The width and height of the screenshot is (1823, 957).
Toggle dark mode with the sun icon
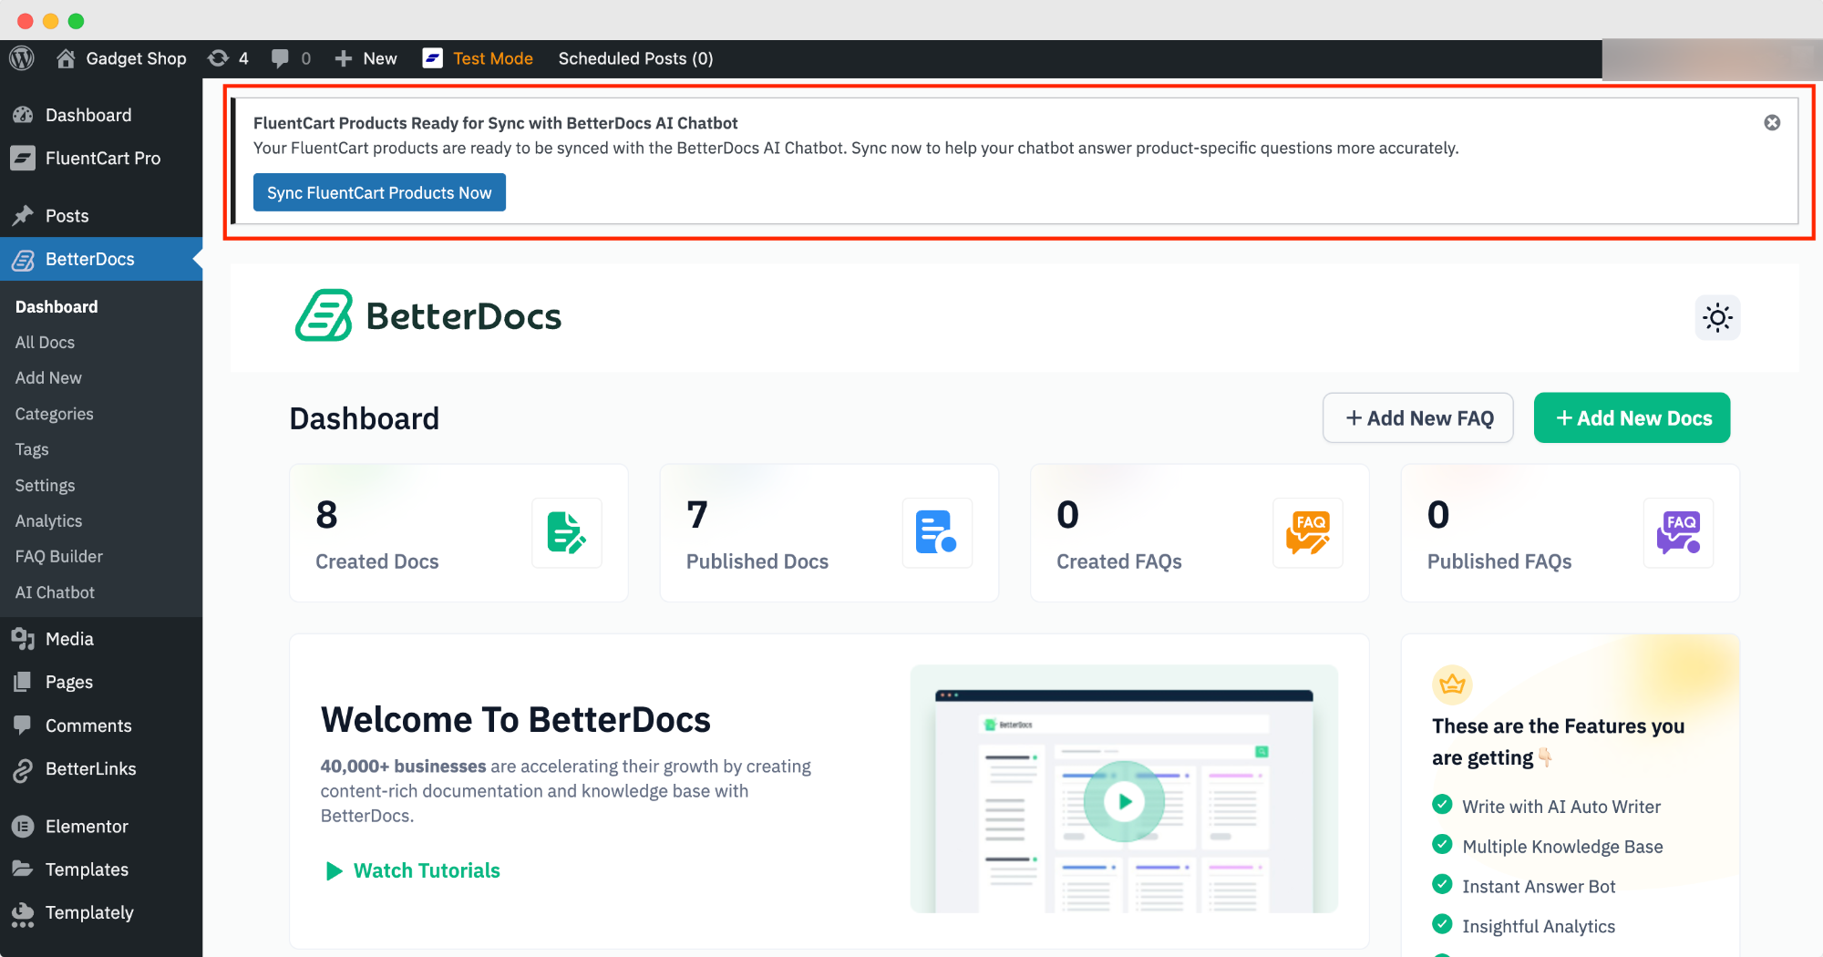tap(1717, 317)
